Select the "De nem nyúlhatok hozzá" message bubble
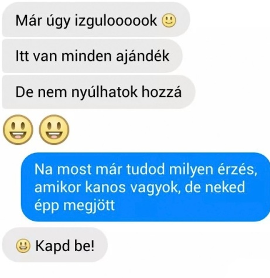 [x=98, y=92]
